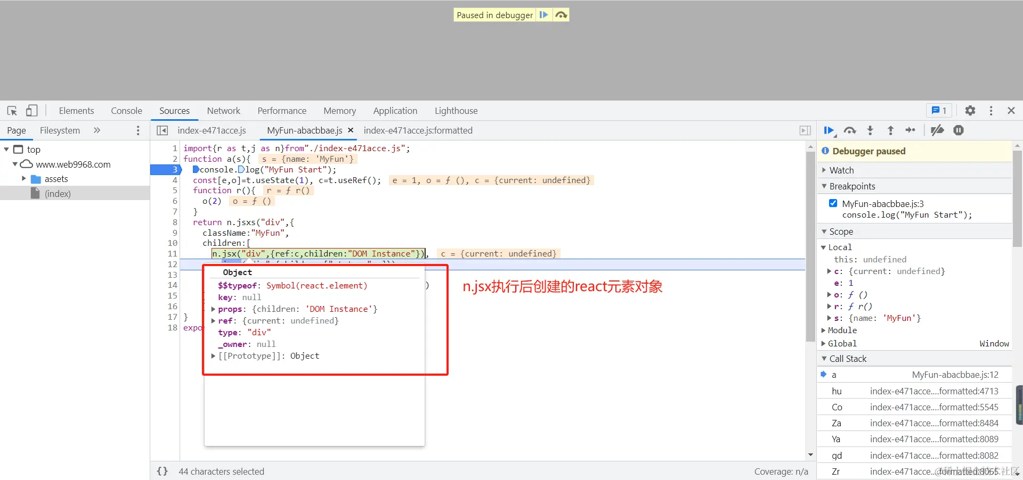
Task: Switch to index-e471acce.js file tab
Action: [x=212, y=130]
